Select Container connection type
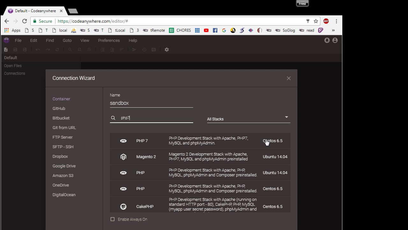Image resolution: width=408 pixels, height=230 pixels. point(61,99)
